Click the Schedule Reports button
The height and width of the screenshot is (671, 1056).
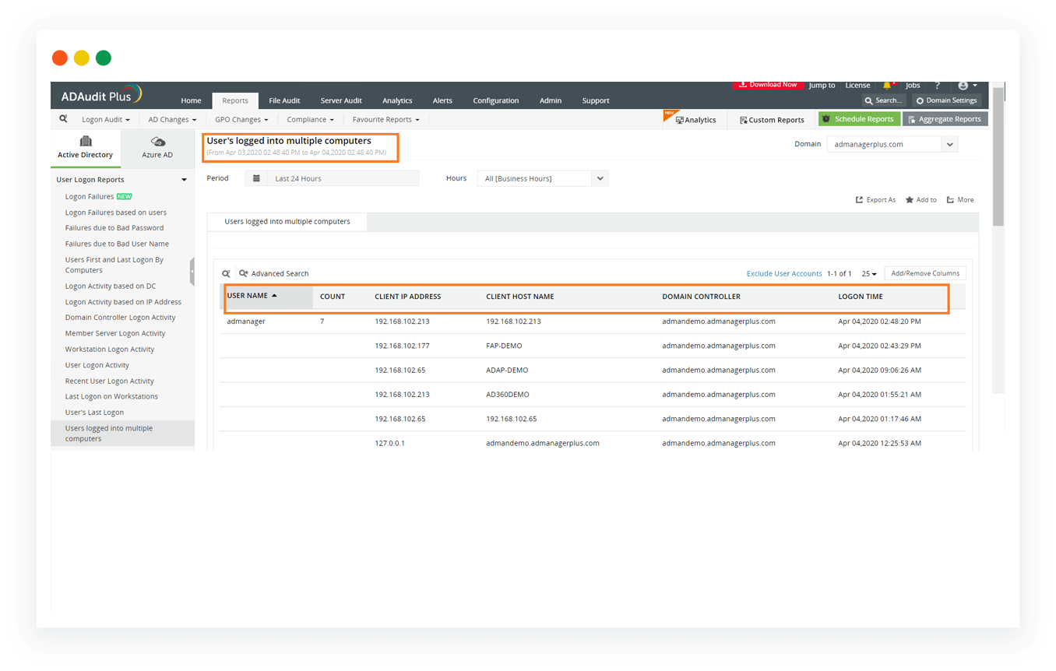tap(858, 119)
